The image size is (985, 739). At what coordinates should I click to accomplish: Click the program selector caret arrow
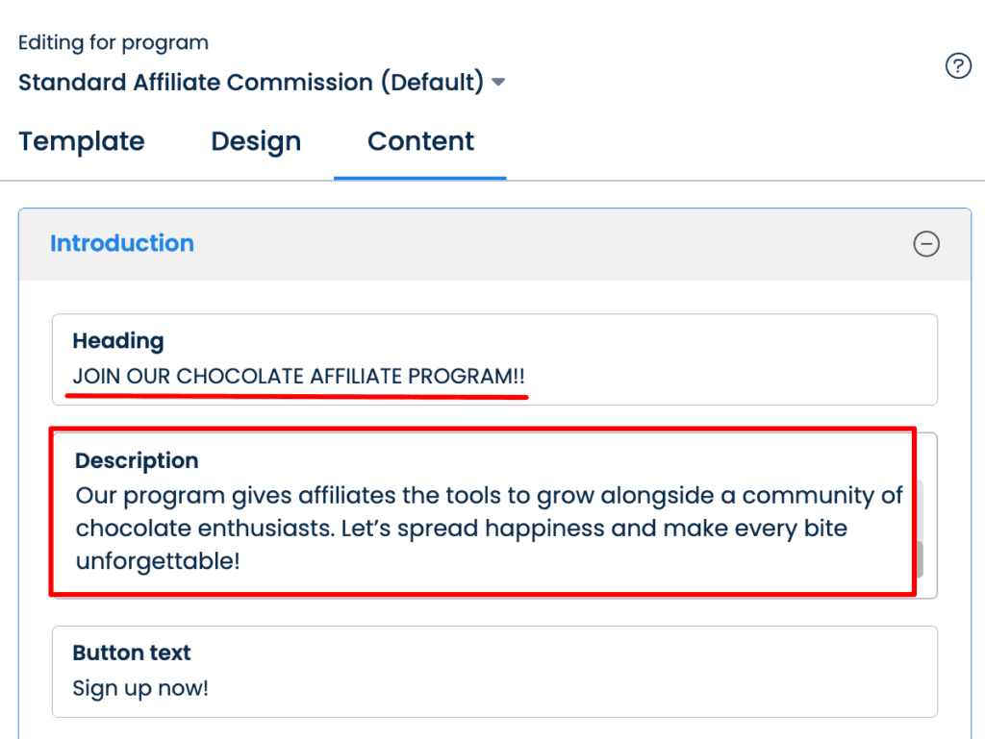pyautogui.click(x=498, y=83)
